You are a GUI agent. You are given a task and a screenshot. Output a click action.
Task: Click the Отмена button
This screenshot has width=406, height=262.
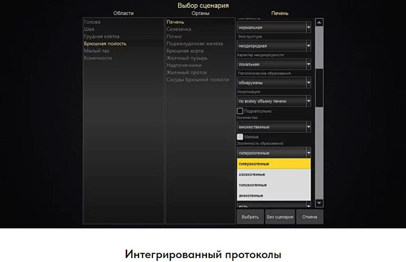click(310, 217)
